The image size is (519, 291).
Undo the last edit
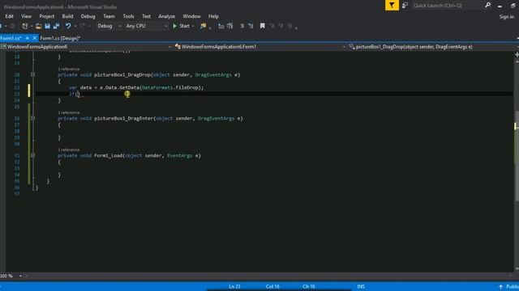(x=68, y=26)
